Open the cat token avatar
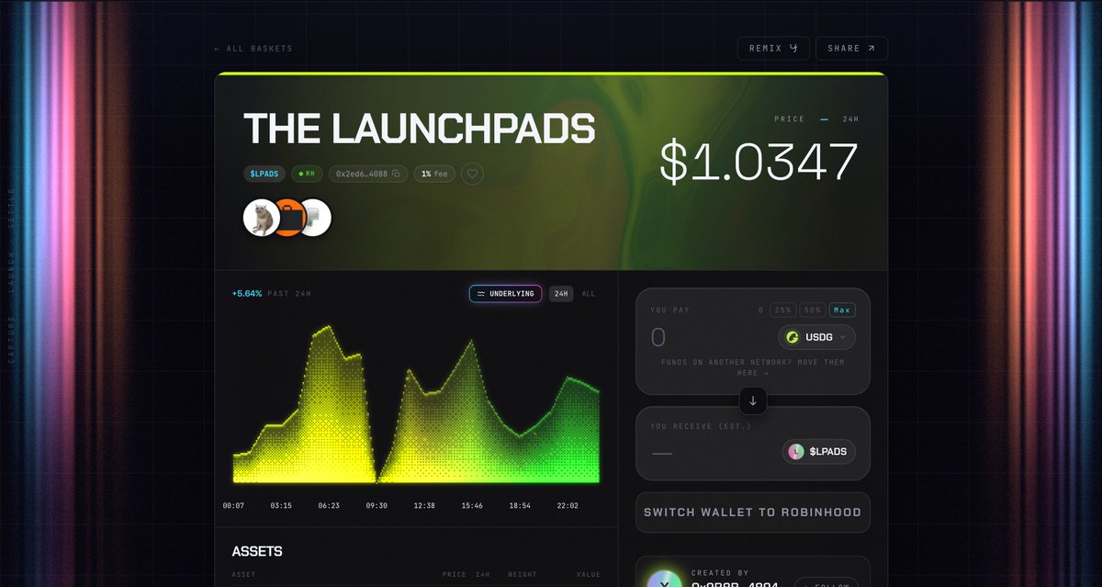Viewport: 1102px width, 587px height. click(261, 218)
